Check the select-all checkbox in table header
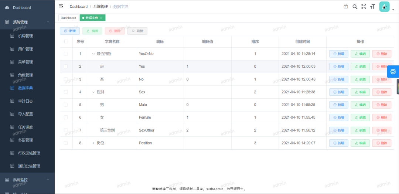 coord(66,42)
